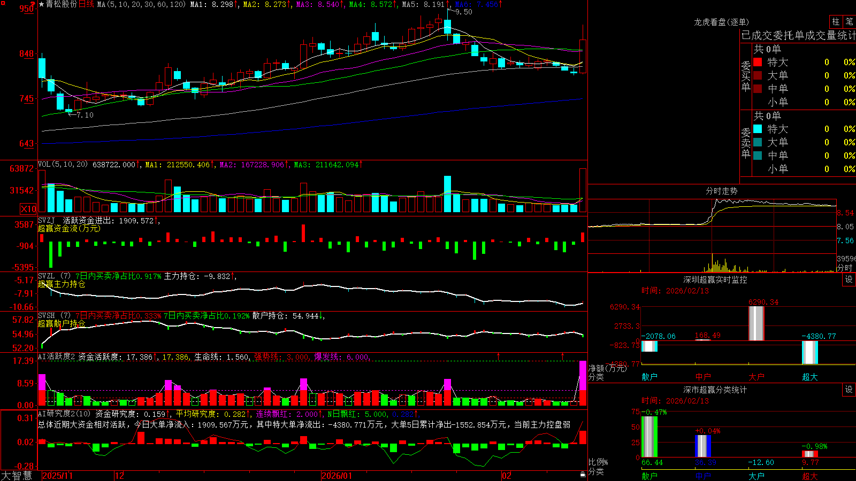Click the SVZL indicator label

47,276
